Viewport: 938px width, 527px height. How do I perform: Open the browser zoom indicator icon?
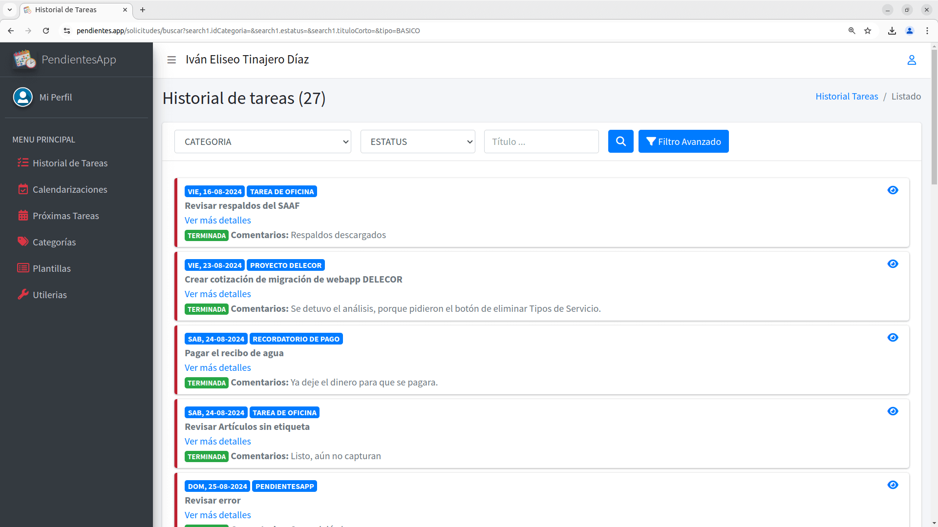(x=852, y=31)
